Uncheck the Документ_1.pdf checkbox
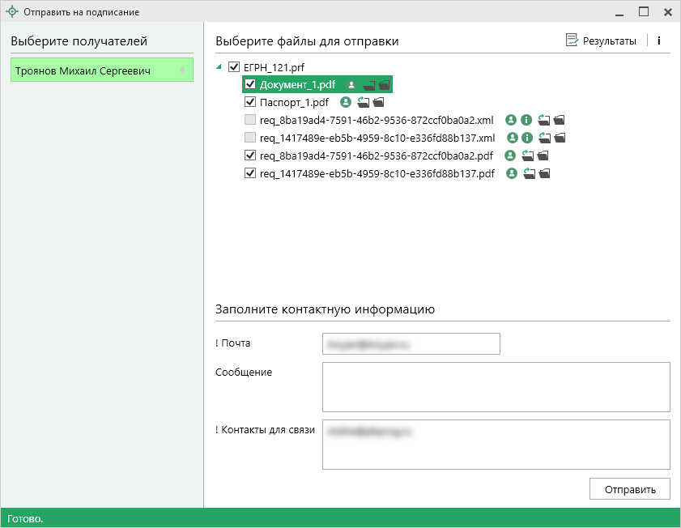Image resolution: width=681 pixels, height=528 pixels. pyautogui.click(x=250, y=84)
